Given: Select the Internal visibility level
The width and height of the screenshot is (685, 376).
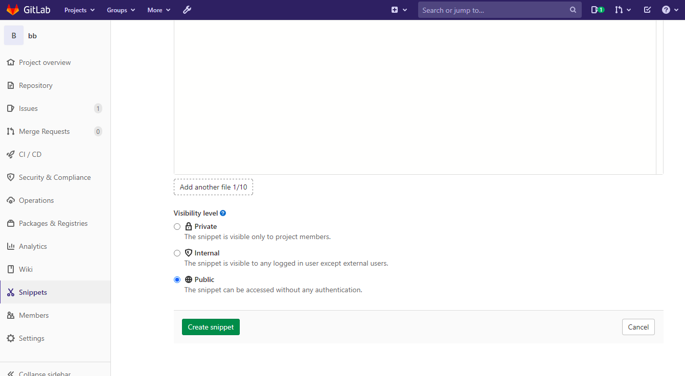Looking at the screenshot, I should point(177,253).
